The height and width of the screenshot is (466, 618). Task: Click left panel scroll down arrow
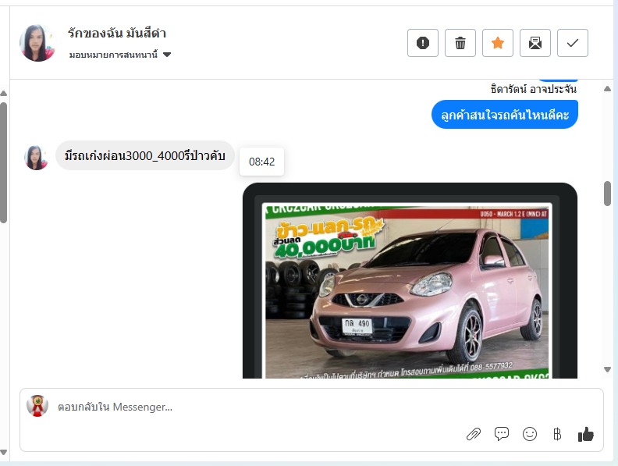tap(4, 452)
